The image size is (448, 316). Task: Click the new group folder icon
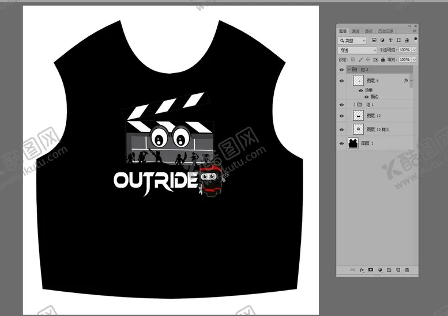pyautogui.click(x=389, y=269)
